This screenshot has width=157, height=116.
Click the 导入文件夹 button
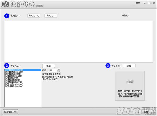(34, 16)
